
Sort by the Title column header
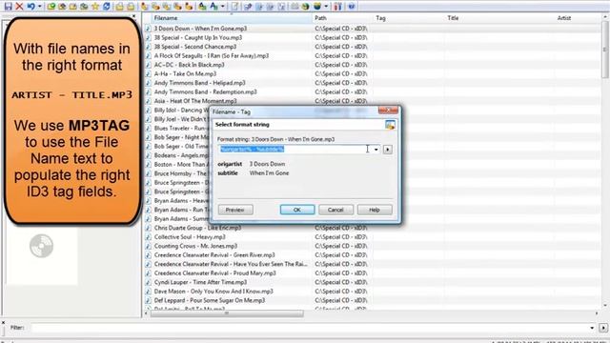point(499,18)
